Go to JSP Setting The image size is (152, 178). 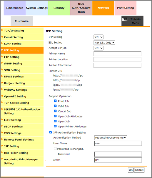(22, 146)
